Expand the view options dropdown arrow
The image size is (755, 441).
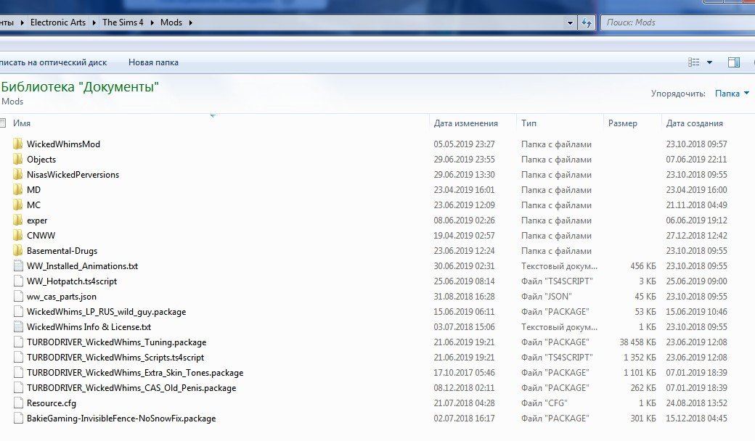[x=709, y=62]
